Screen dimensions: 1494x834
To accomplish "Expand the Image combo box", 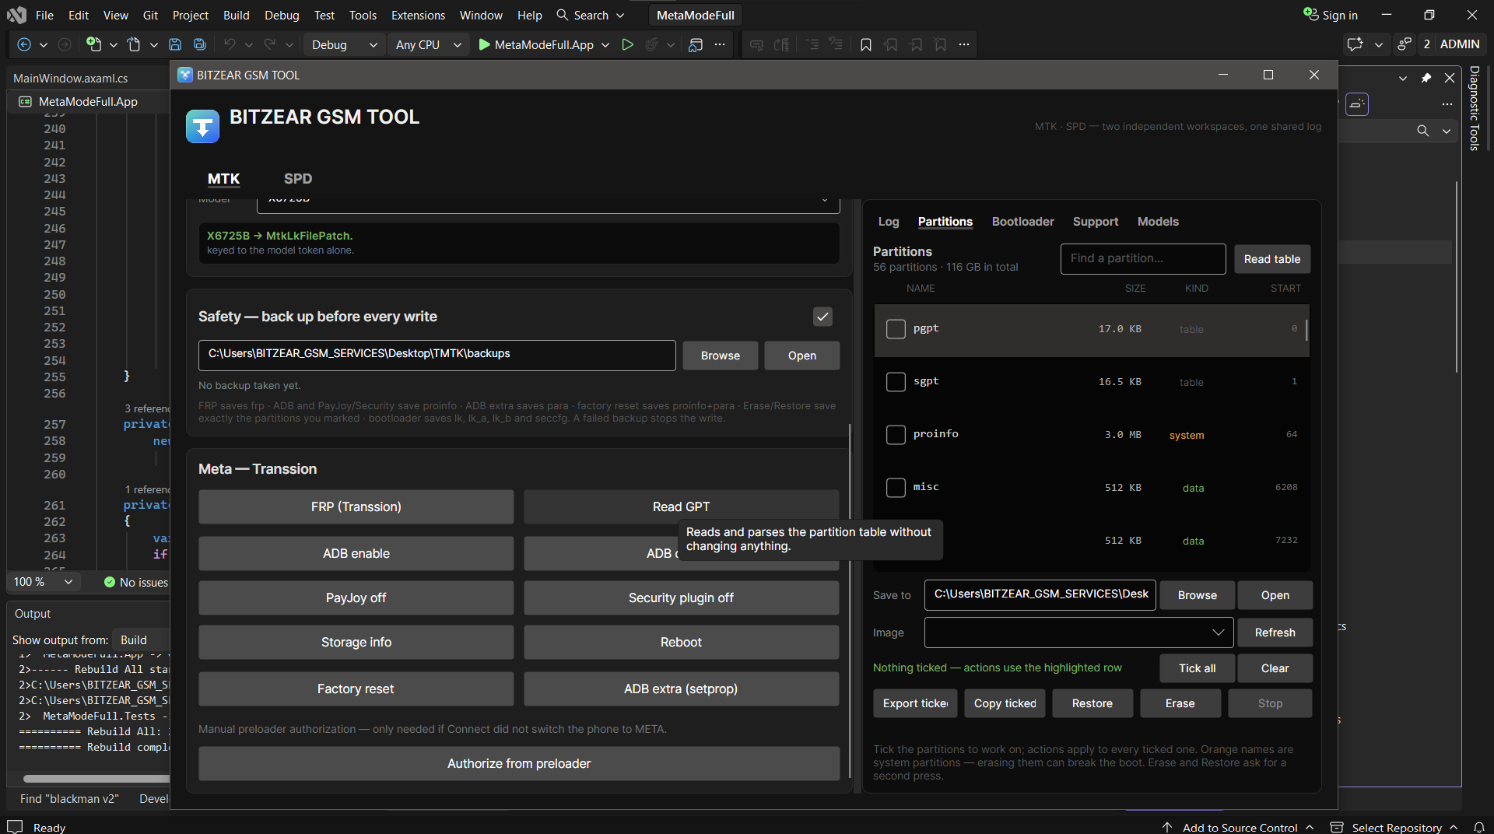I will [x=1078, y=633].
